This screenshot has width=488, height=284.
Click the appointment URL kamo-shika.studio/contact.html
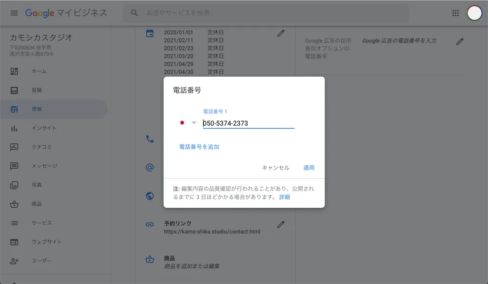point(212,232)
